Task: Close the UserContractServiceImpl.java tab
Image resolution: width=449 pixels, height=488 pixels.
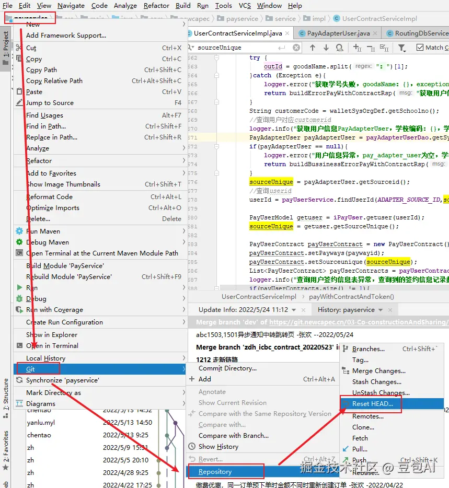Action: [287, 33]
